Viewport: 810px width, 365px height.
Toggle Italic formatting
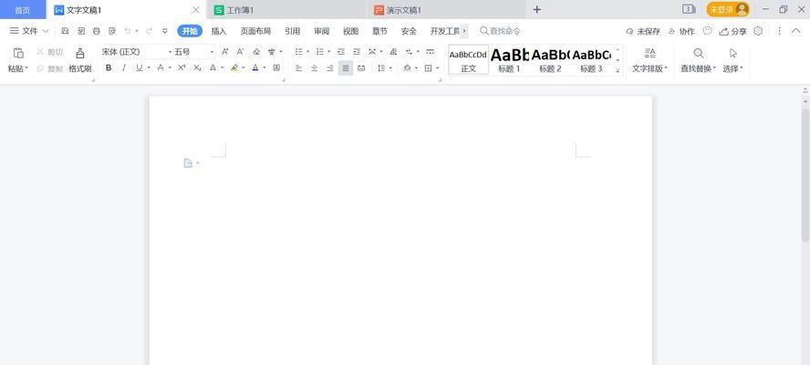pos(123,68)
